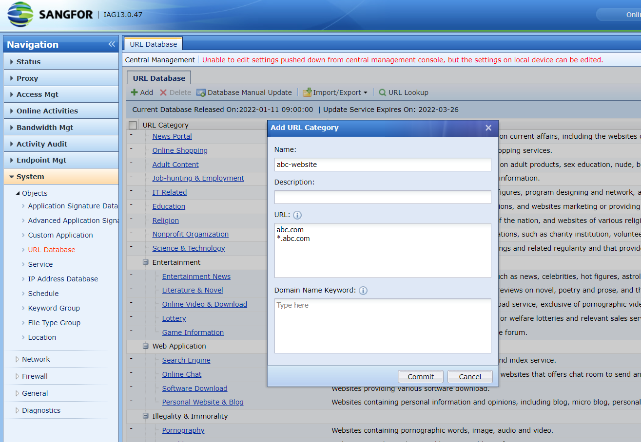Viewport: 641px width, 442px height.
Task: Click the URL text area
Action: (383, 250)
